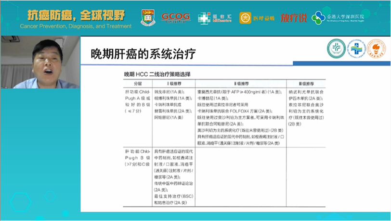
Task: Click 和姑息治疗(2A类) line
Action: [170, 203]
